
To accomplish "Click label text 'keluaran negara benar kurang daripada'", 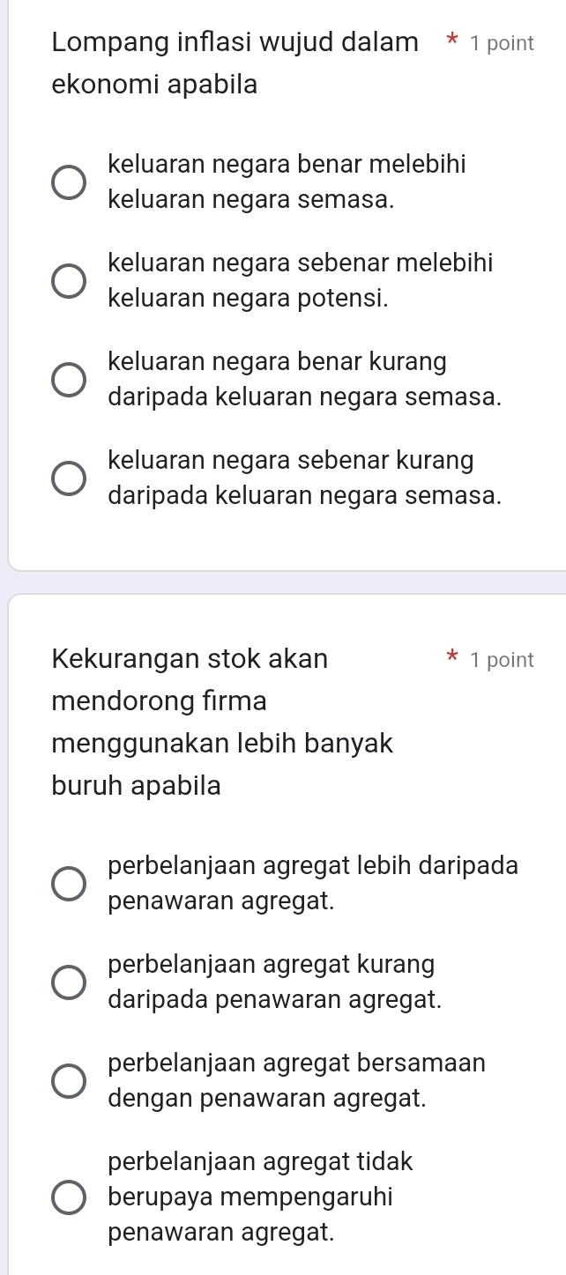I will pos(304,379).
